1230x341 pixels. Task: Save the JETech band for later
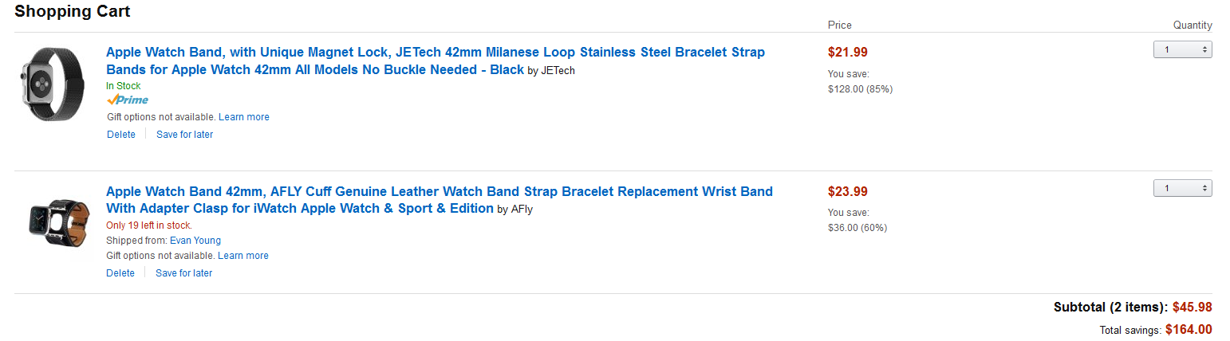185,135
